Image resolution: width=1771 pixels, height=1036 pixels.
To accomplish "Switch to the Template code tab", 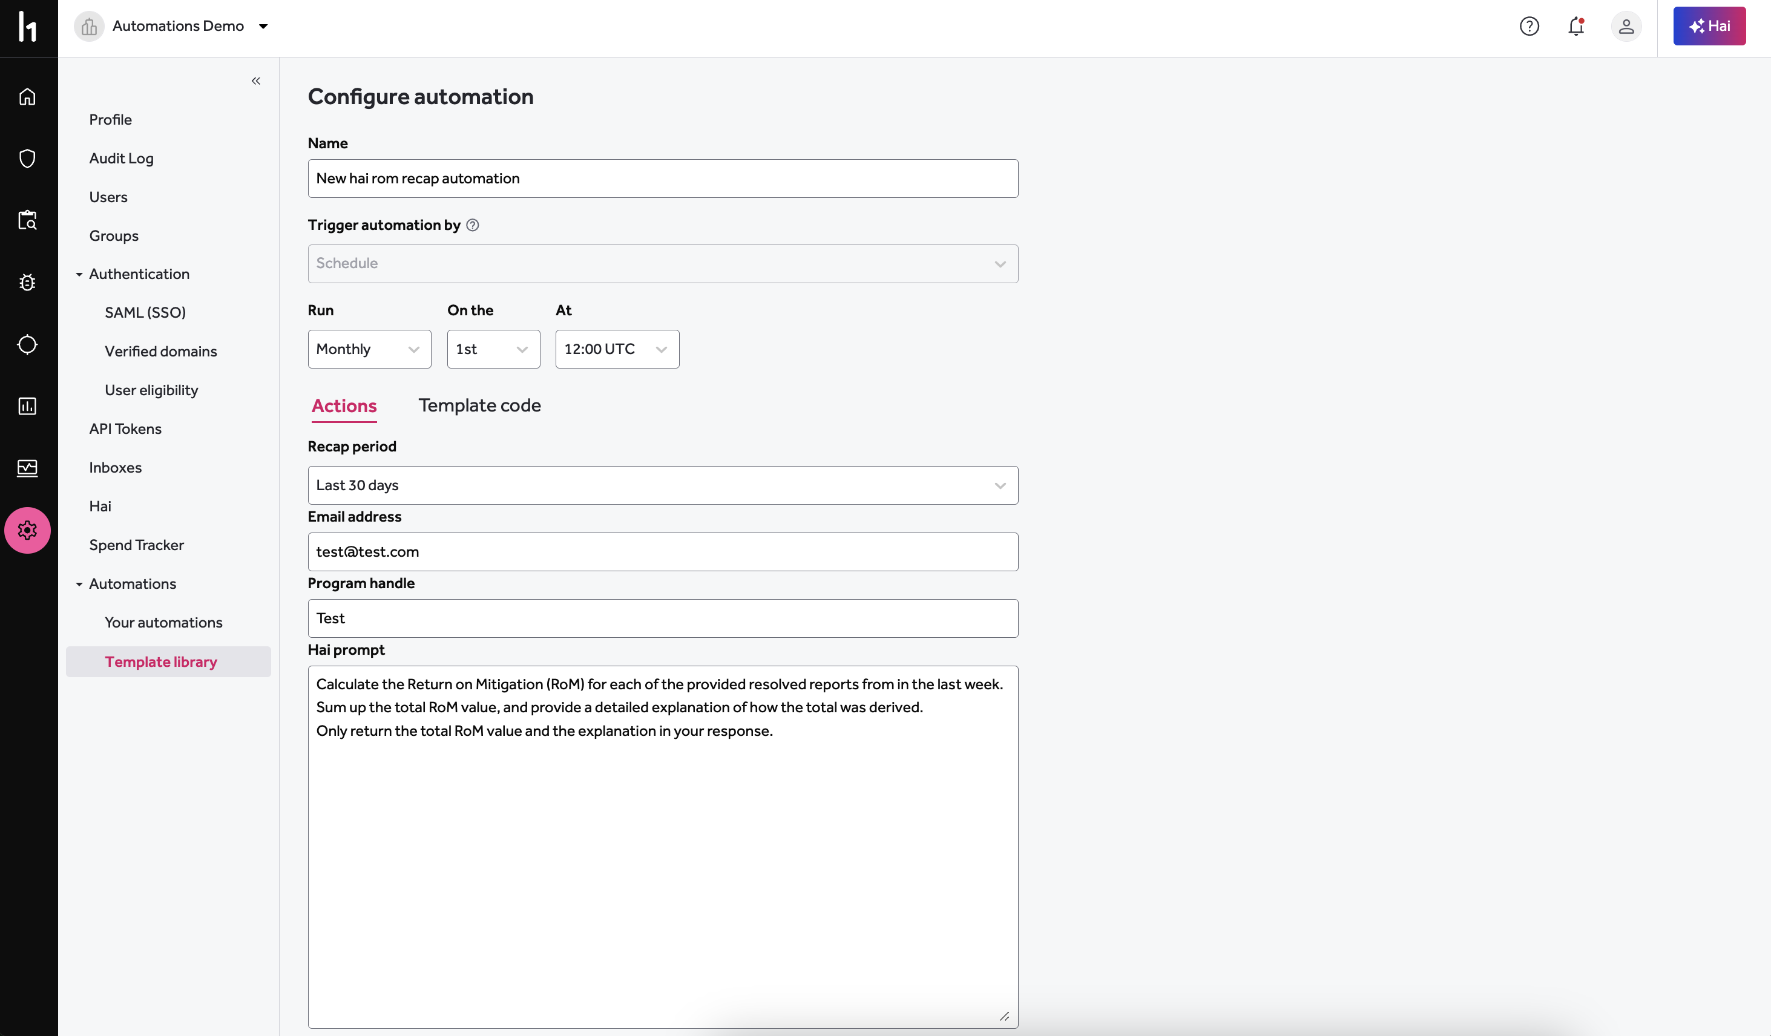I will (x=479, y=405).
